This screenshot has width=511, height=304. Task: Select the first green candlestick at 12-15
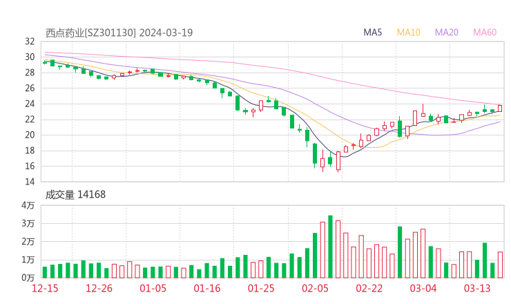[45, 62]
